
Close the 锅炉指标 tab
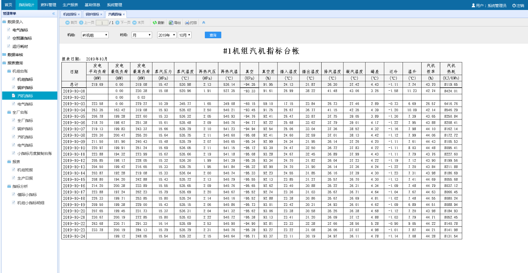101,14
